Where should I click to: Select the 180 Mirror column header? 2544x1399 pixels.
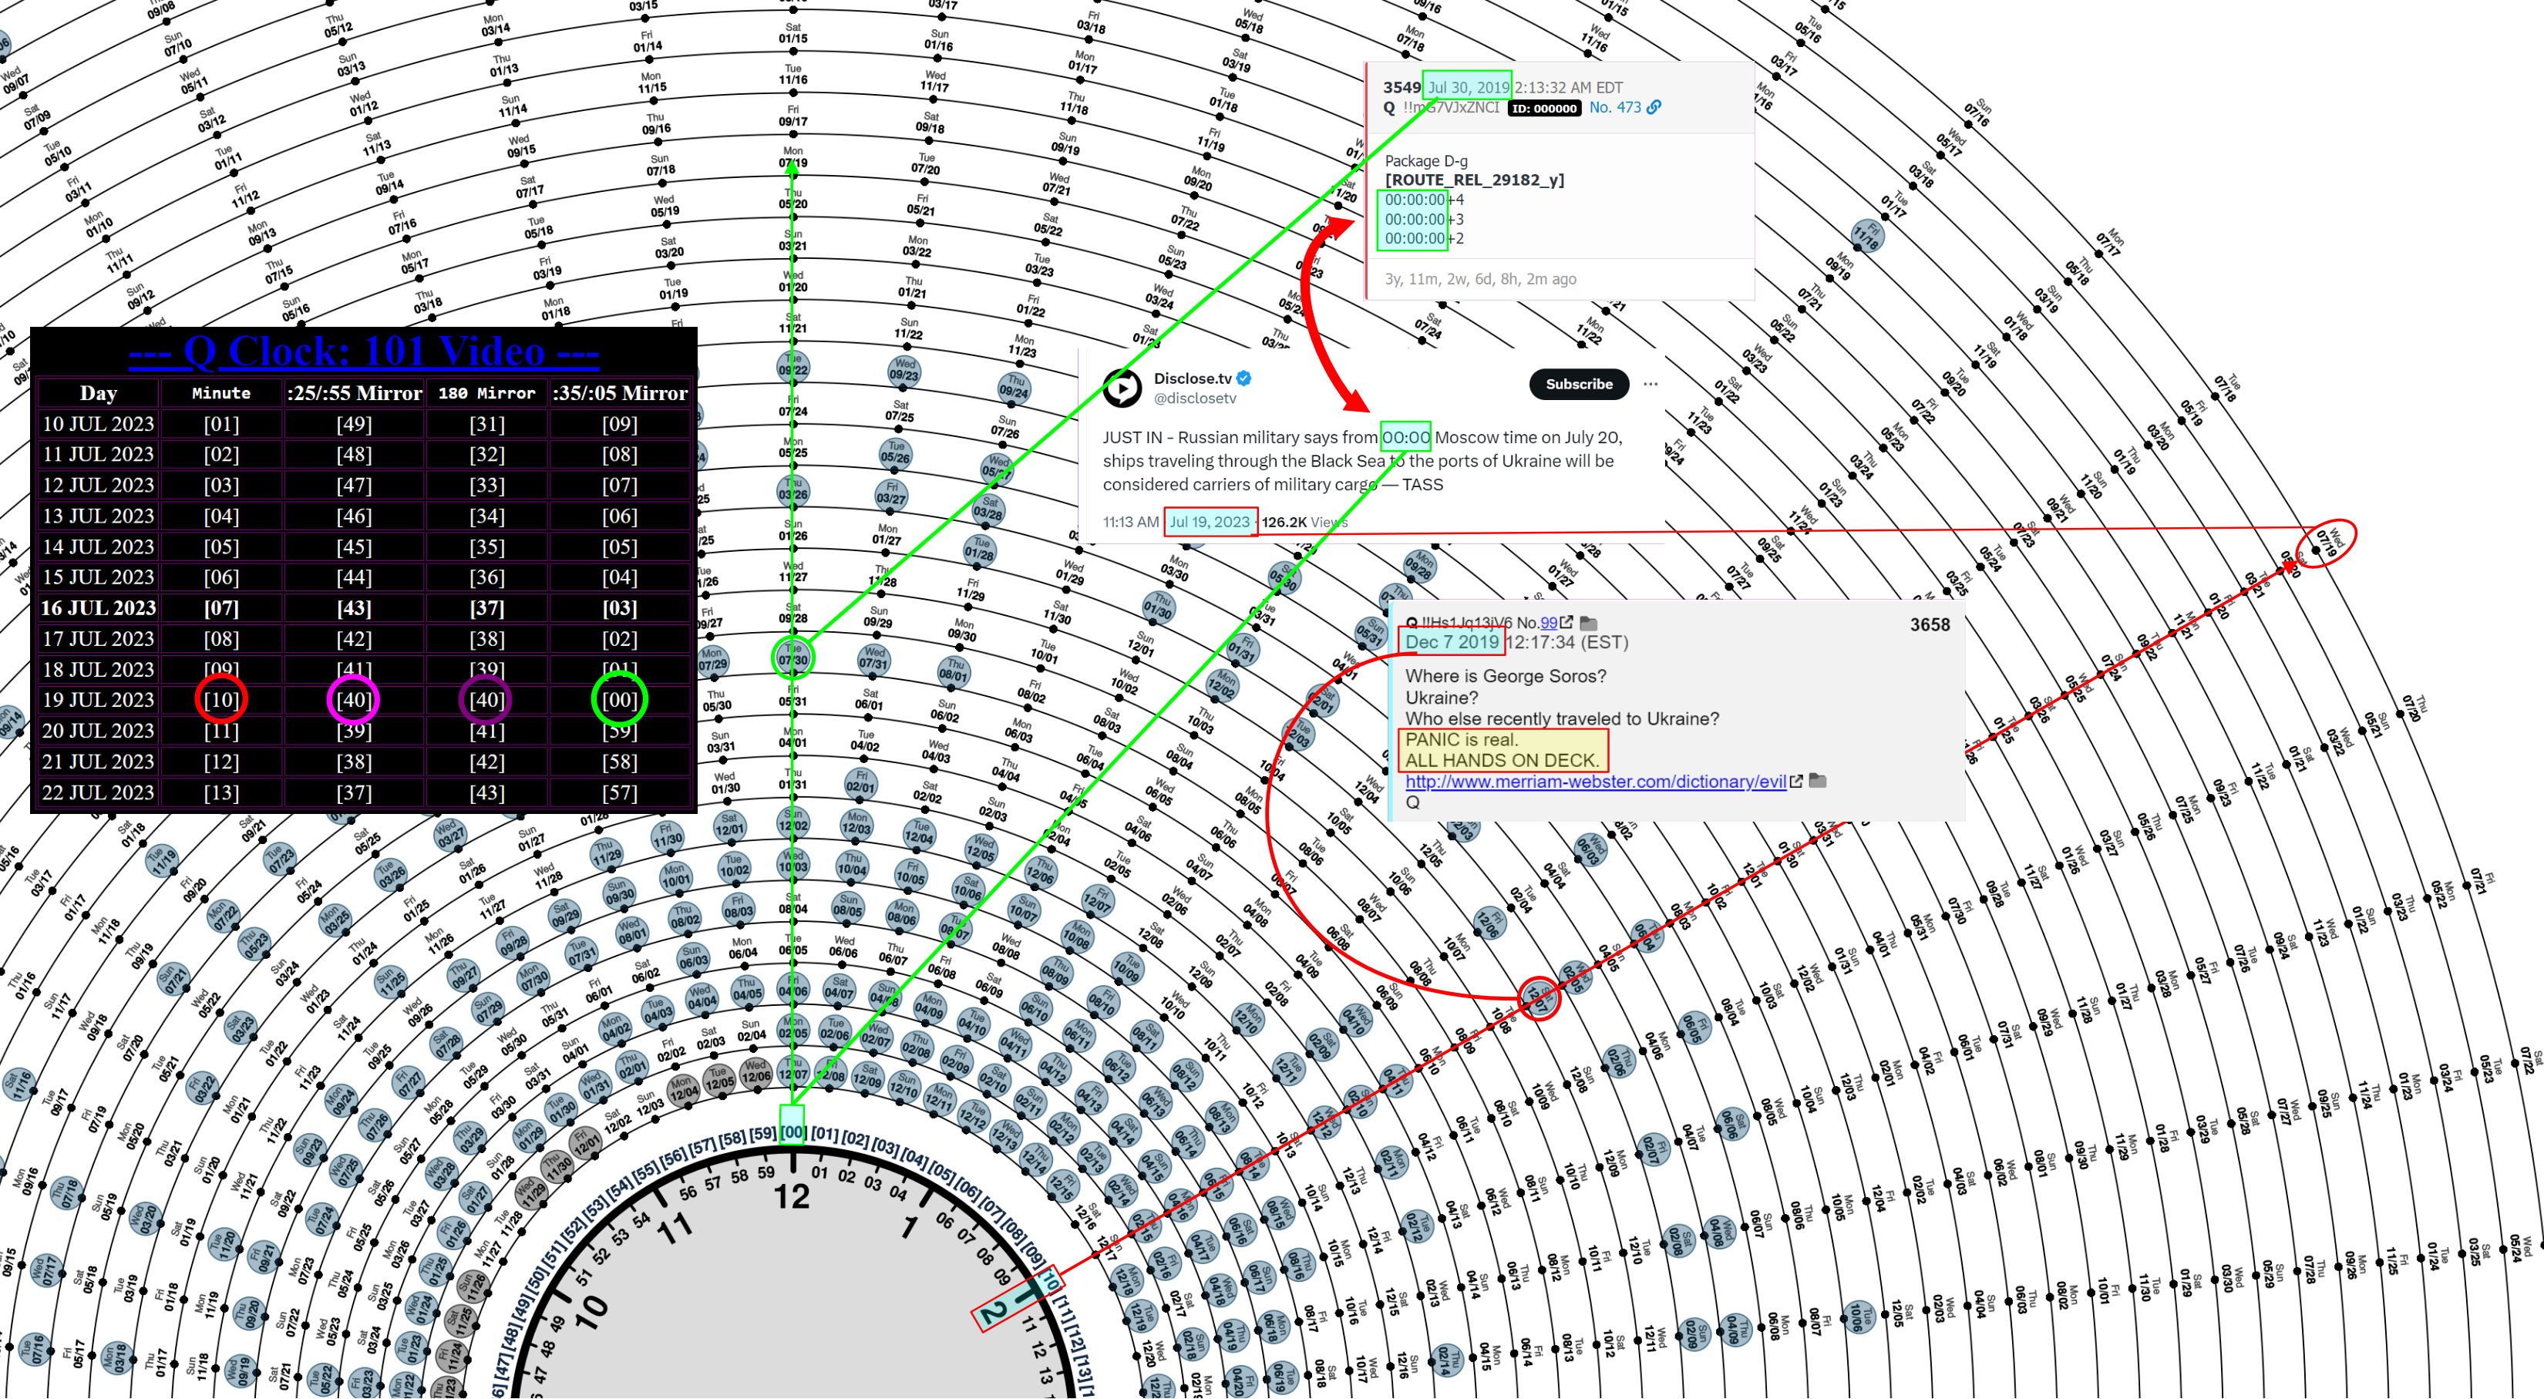click(x=487, y=393)
